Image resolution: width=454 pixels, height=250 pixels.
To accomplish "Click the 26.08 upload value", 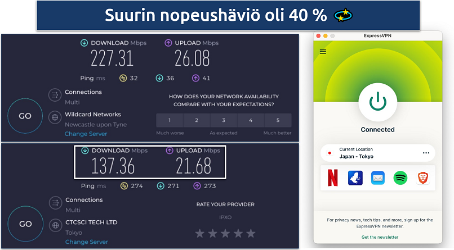I will [192, 58].
